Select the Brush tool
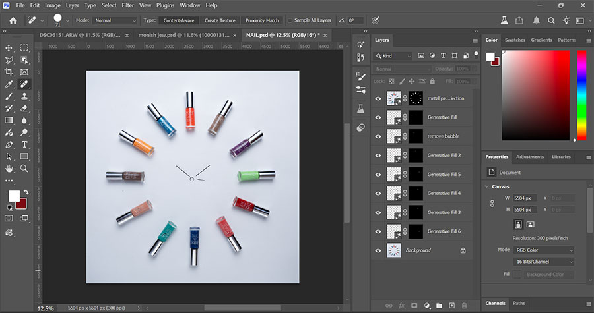The image size is (594, 313). tap(9, 96)
